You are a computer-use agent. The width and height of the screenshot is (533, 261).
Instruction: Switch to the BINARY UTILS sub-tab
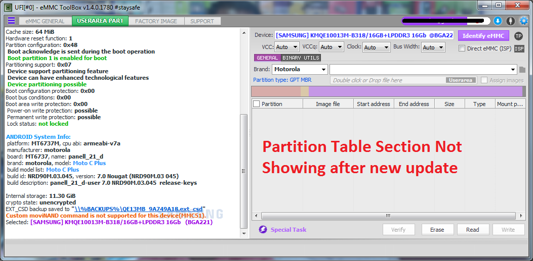point(301,58)
